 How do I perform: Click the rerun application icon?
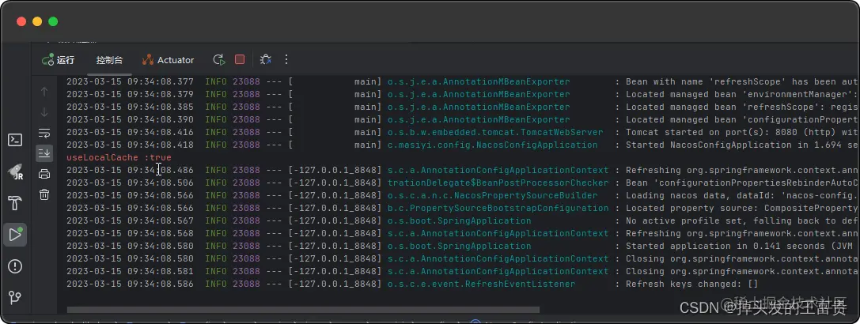coord(219,60)
